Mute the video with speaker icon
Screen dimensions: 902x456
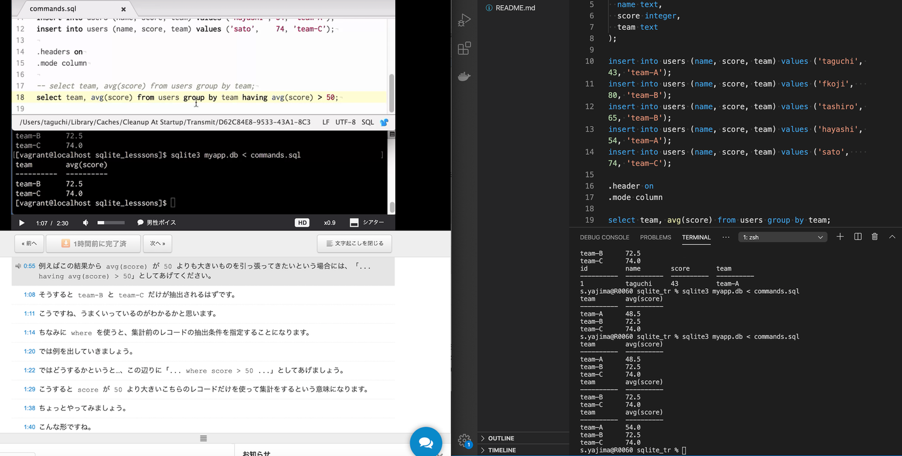86,223
